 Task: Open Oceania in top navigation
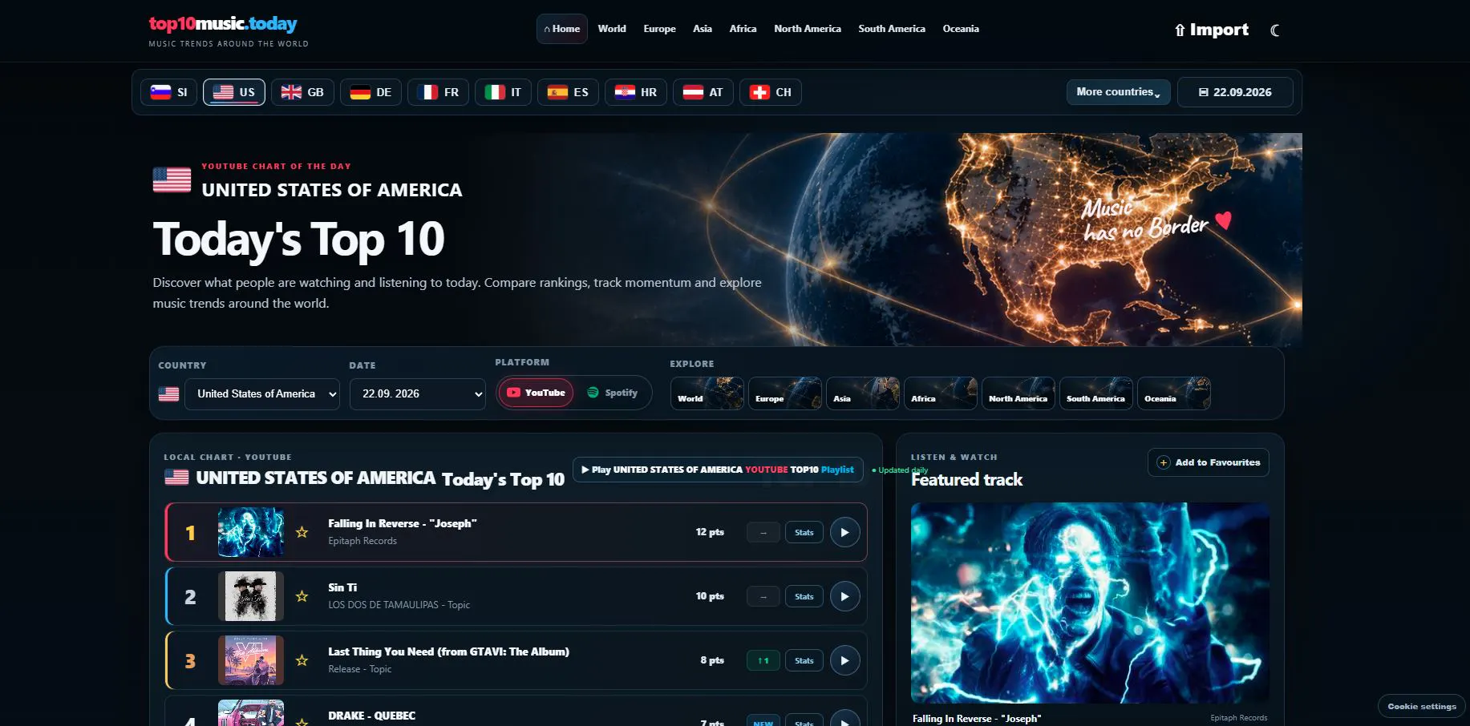click(961, 29)
